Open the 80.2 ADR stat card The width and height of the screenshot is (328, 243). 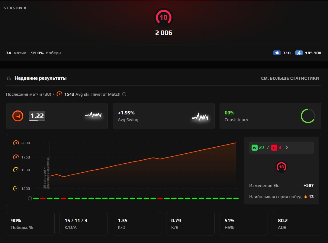pos(297,224)
